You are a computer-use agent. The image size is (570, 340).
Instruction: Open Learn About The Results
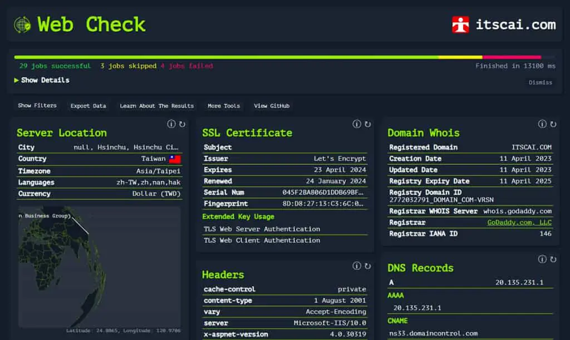pyautogui.click(x=156, y=106)
